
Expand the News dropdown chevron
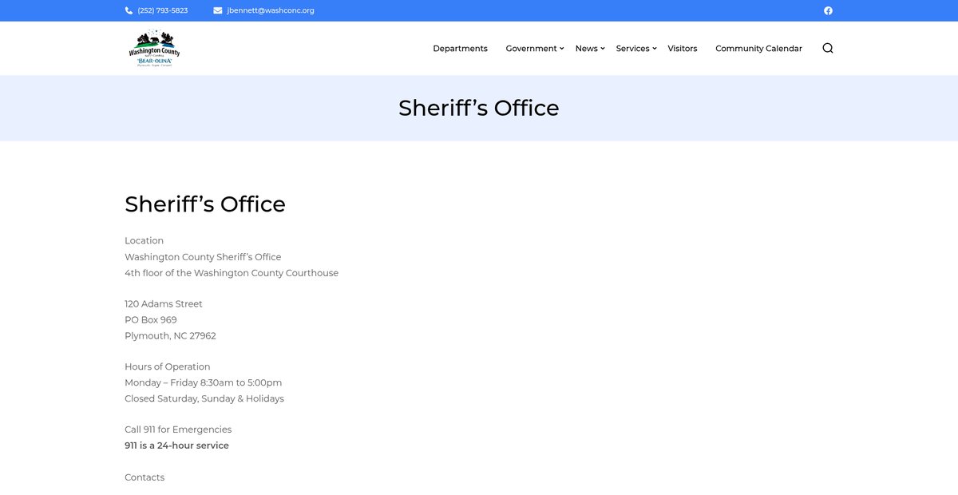[x=603, y=49]
